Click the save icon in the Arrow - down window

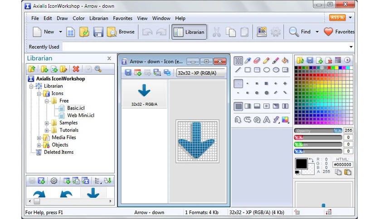[x=128, y=72]
